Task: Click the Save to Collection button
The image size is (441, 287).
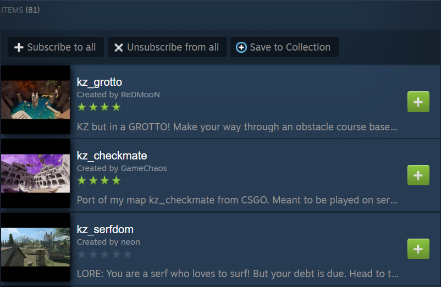Action: point(284,47)
